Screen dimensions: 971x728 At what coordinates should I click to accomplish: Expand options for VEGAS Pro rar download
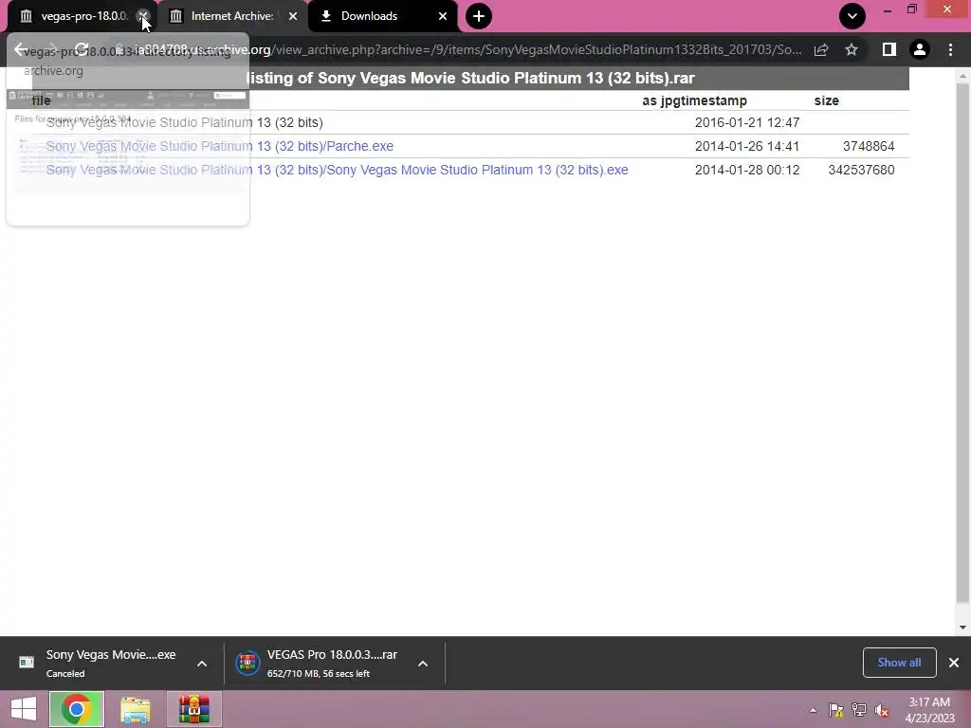(423, 664)
